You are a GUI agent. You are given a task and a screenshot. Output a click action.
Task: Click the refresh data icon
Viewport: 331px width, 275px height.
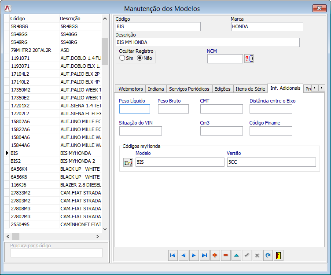pos(268,256)
